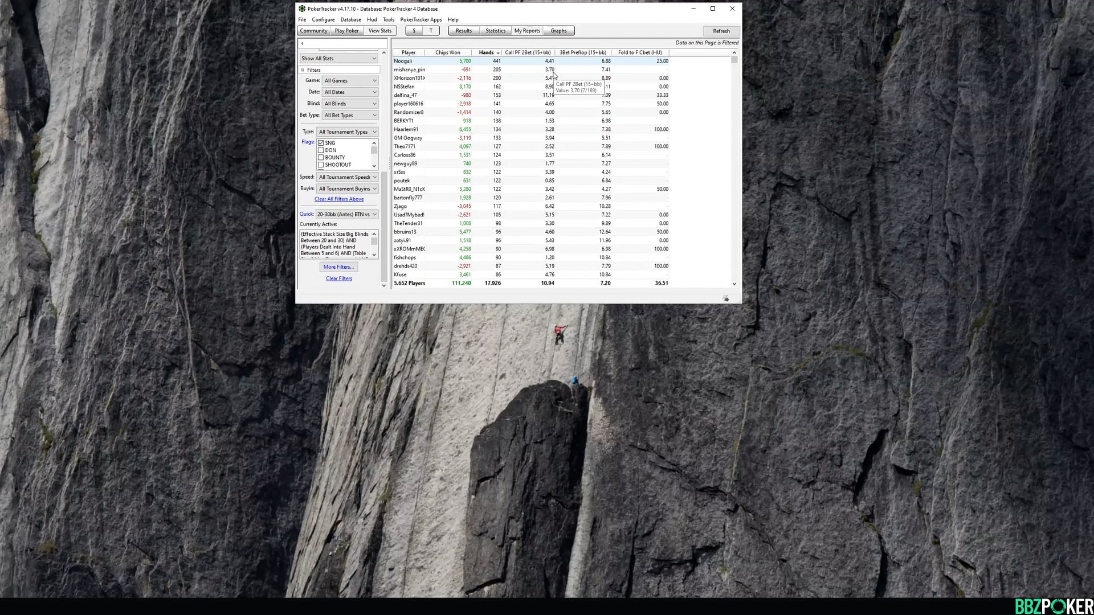Click the collapse sidebar left arrow
Viewport: 1094px width, 615px height.
[302, 43]
